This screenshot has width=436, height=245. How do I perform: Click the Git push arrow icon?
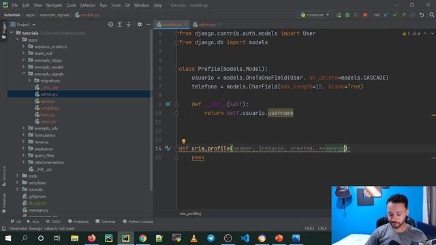click(x=404, y=15)
